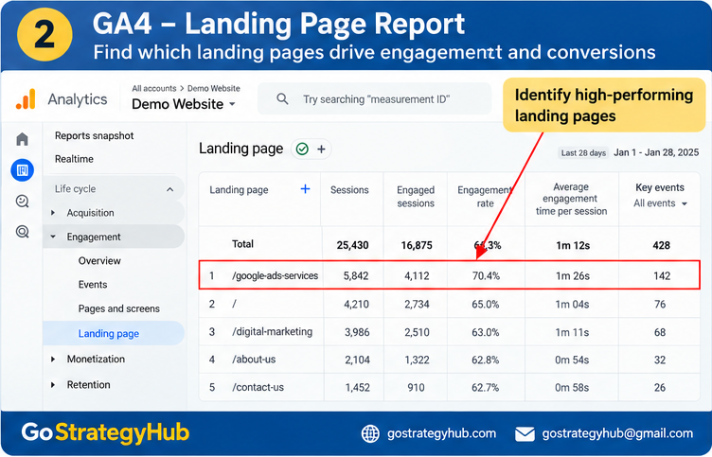Screen dimensions: 712x457
Task: Click the Google Analytics logo
Action: 26,99
